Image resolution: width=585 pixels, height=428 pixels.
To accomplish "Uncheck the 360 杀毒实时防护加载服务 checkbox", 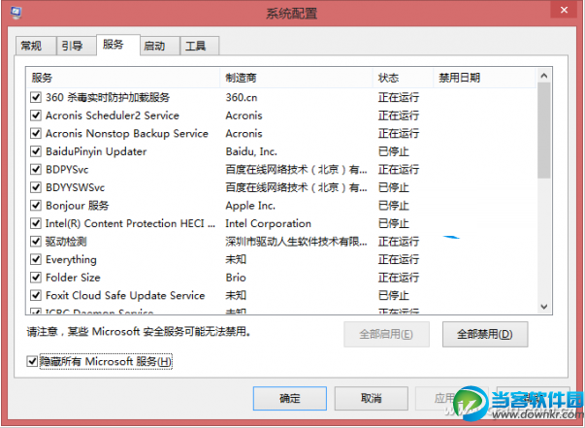I will (x=36, y=98).
